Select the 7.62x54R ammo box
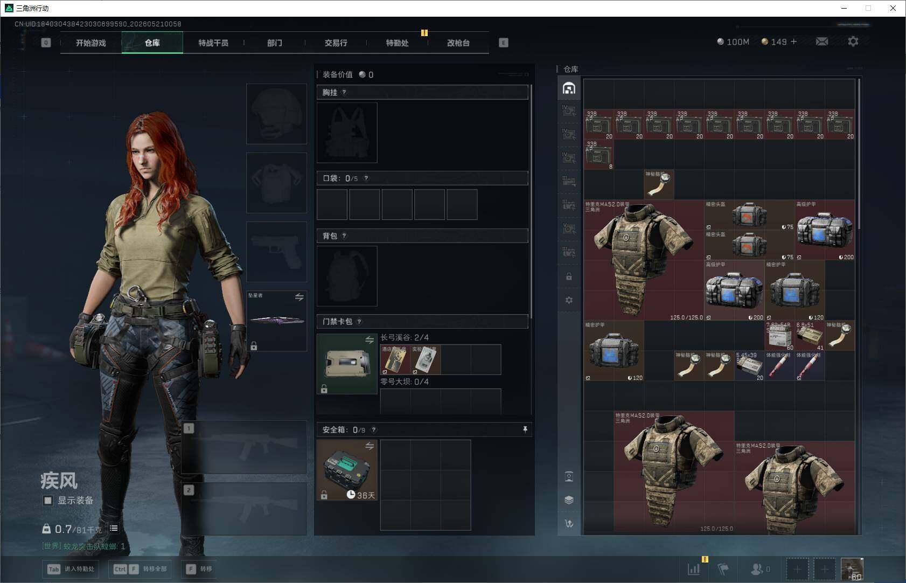This screenshot has height=583, width=906. 779,336
